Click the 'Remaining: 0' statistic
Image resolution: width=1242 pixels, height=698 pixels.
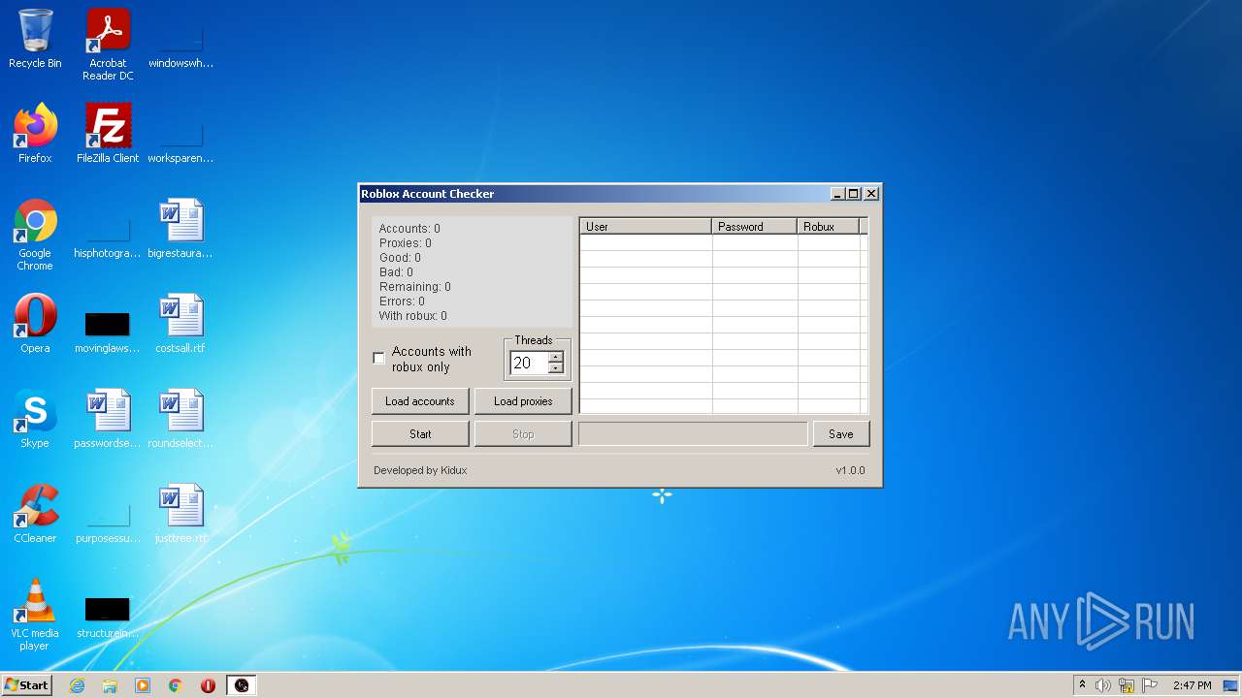coord(415,287)
